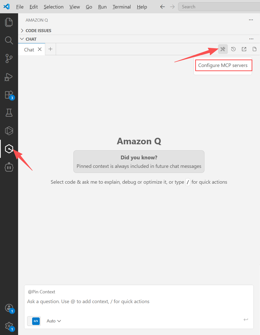260x335 pixels.
Task: Open the Terminal menu
Action: point(122,7)
